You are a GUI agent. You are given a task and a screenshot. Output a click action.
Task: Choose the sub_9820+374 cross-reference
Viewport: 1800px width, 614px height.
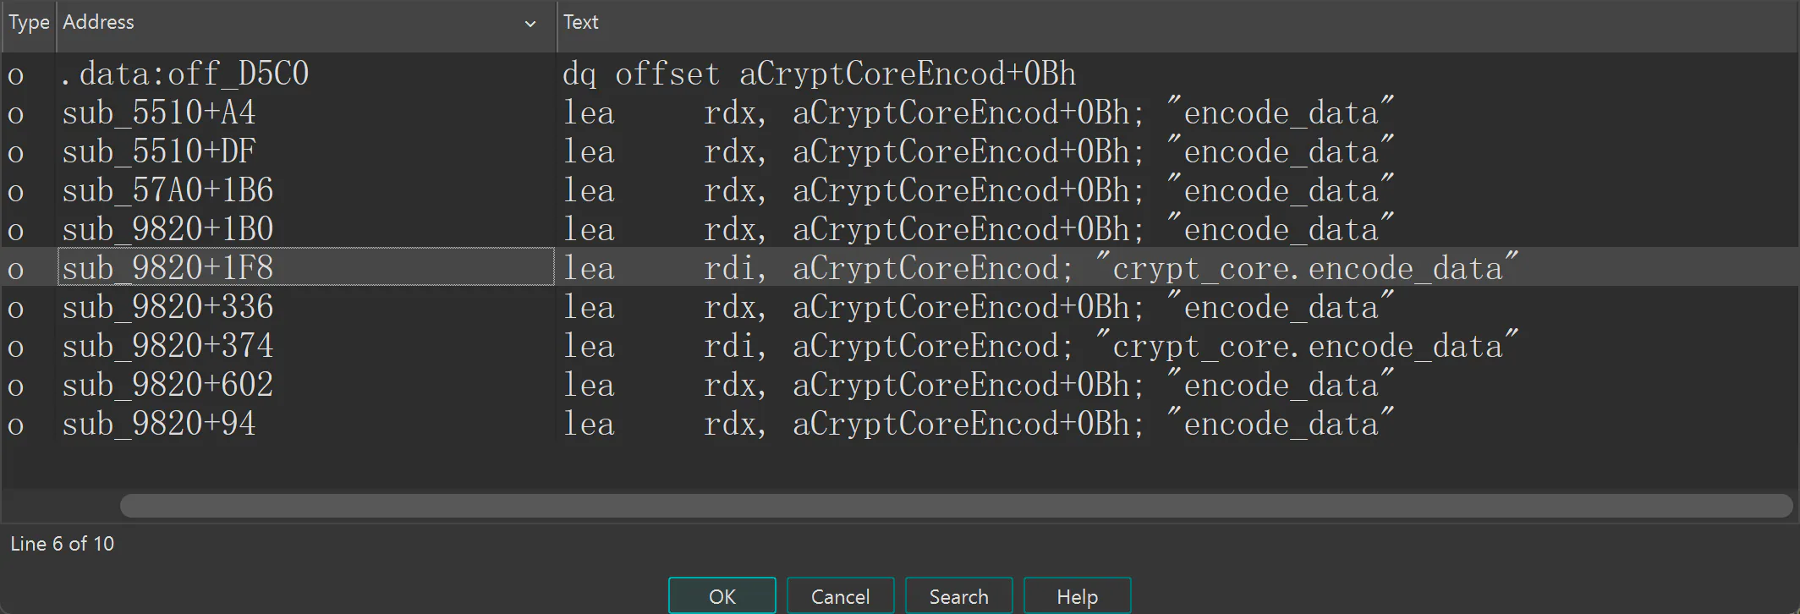(167, 347)
